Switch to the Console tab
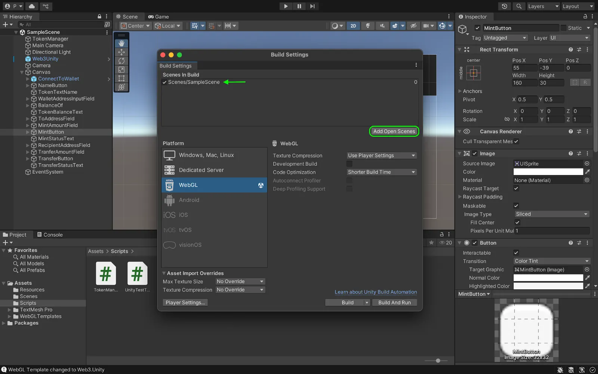The height and width of the screenshot is (374, 598). click(50, 235)
